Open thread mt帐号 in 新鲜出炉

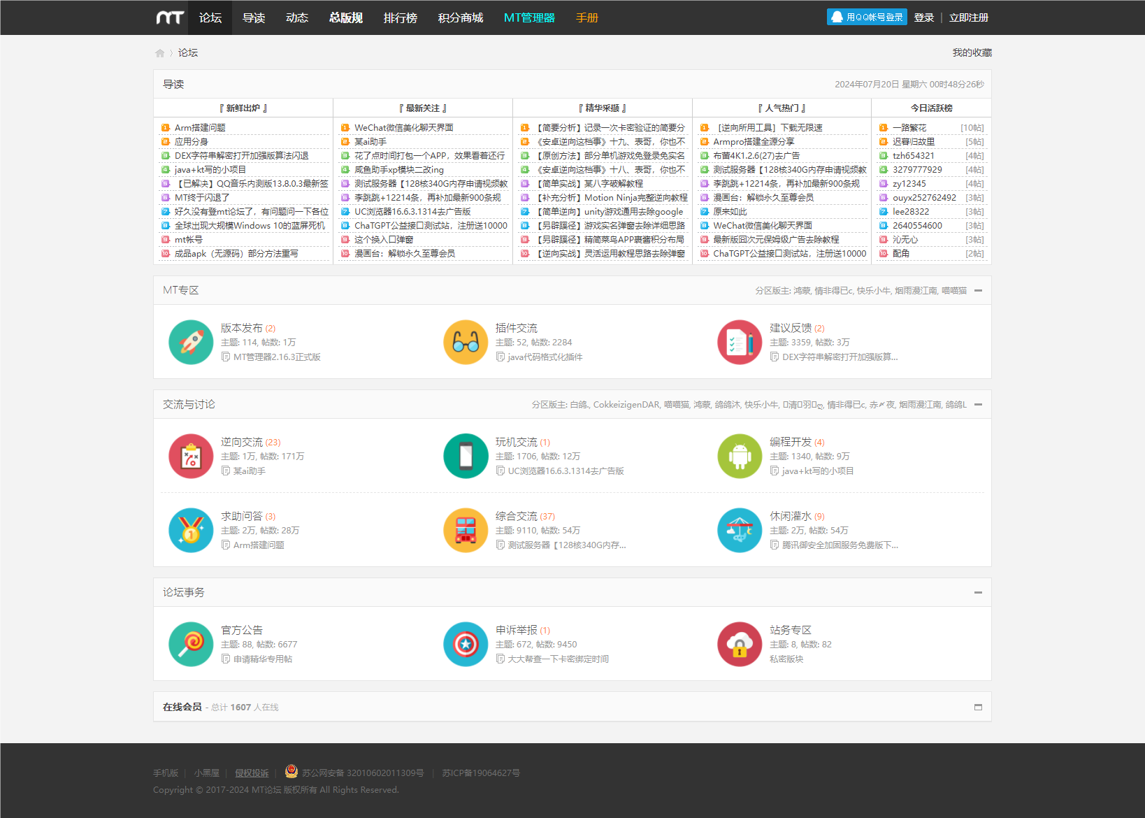(189, 239)
